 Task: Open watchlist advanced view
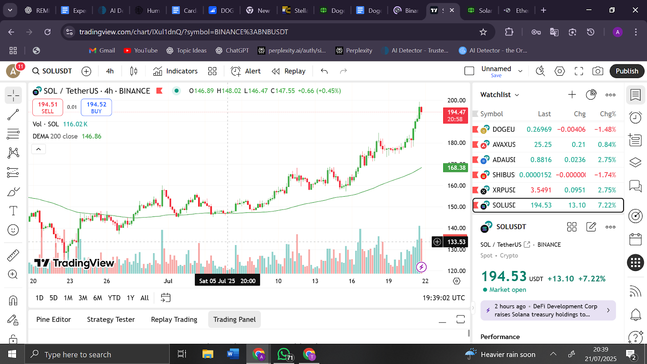point(591,95)
